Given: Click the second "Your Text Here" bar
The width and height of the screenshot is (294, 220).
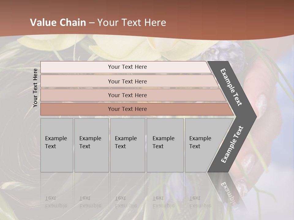Looking at the screenshot, I should pyautogui.click(x=127, y=81).
